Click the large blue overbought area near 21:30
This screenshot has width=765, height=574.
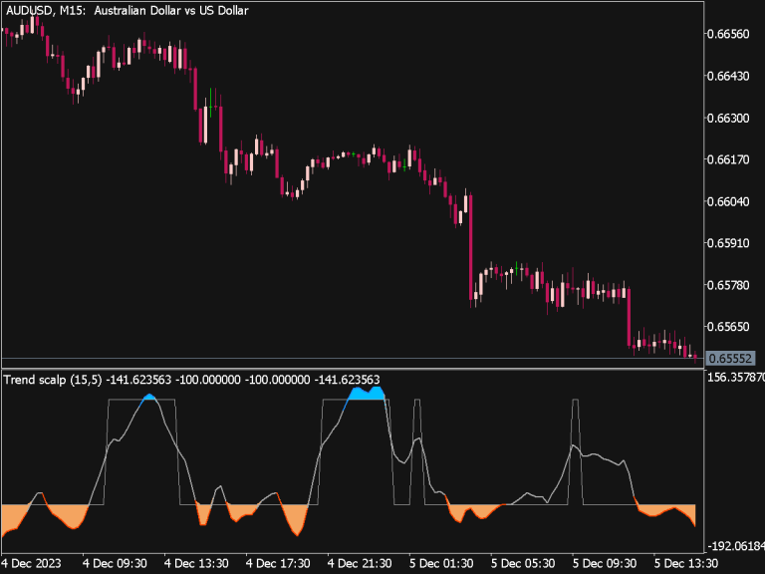367,394
